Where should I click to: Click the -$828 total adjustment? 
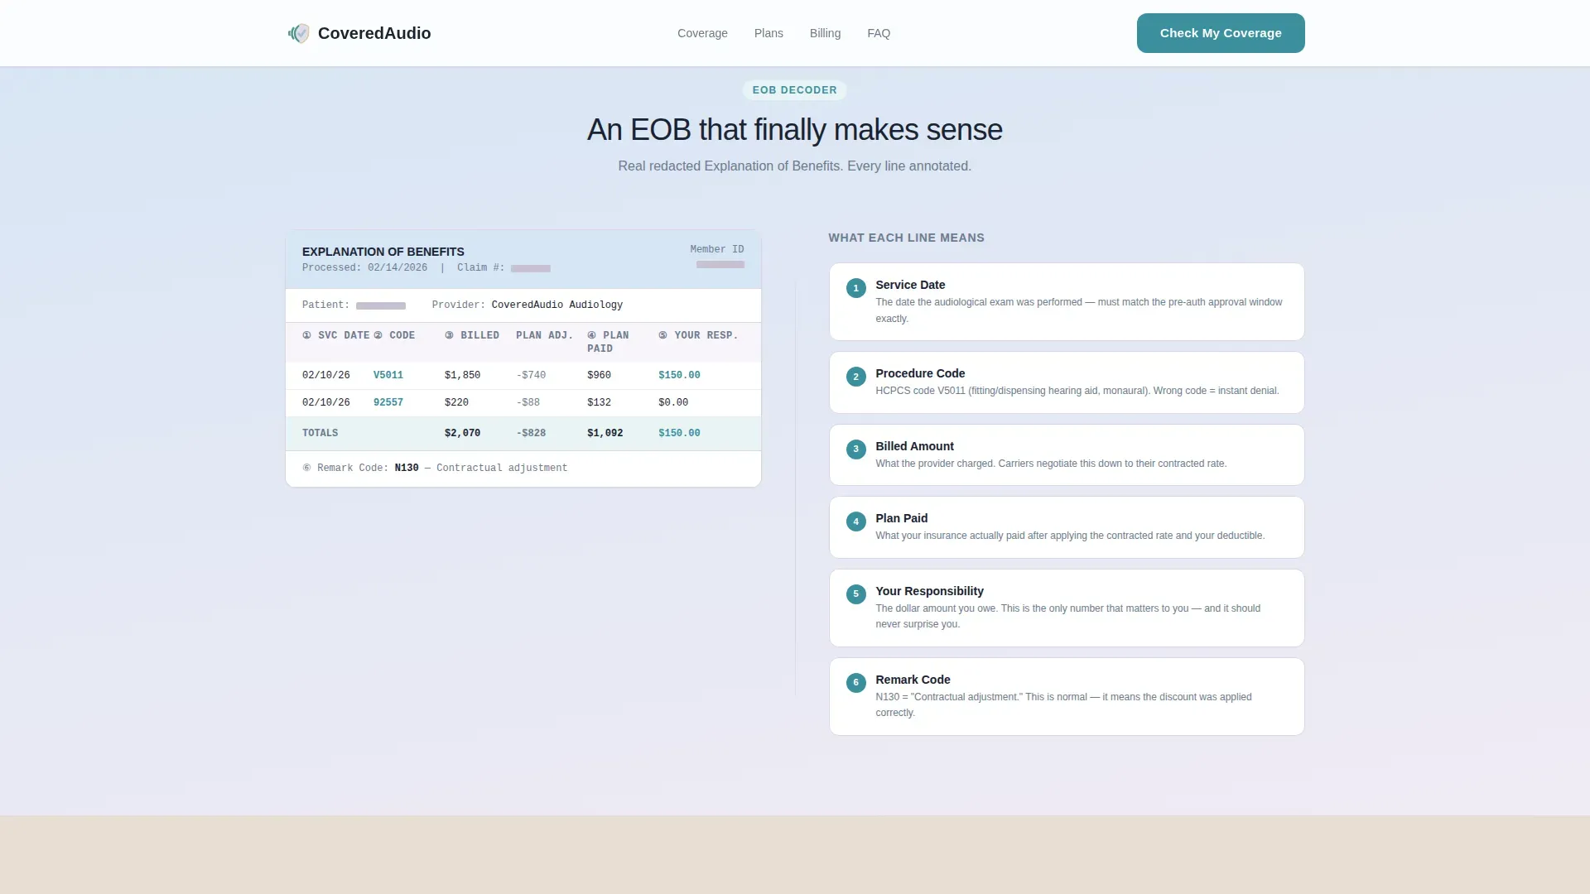531,433
